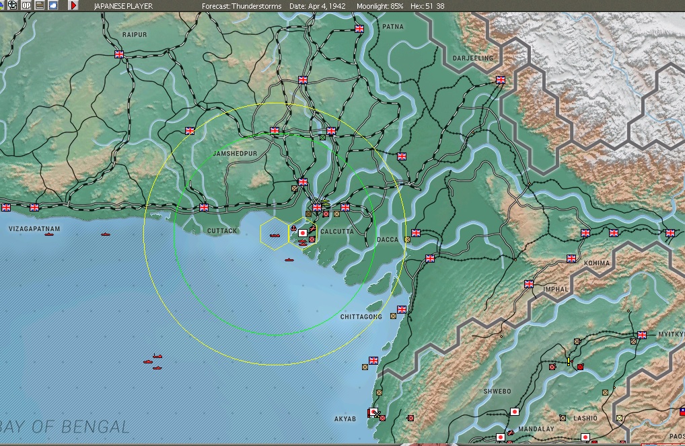Select the British flag base at Imphal

[x=529, y=284]
